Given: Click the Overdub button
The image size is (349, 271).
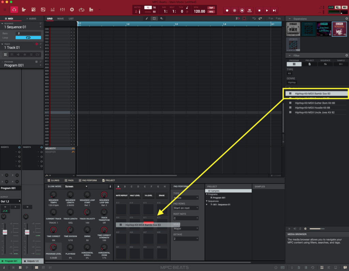Looking at the screenshot, I should point(234,11).
